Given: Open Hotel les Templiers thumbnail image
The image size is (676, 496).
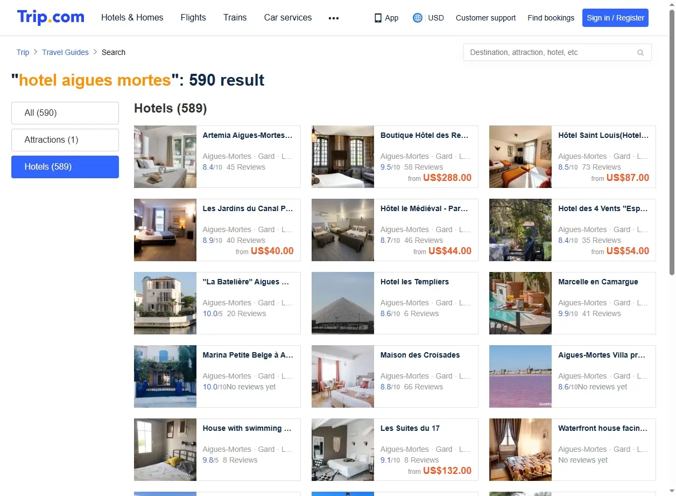Looking at the screenshot, I should 343,303.
